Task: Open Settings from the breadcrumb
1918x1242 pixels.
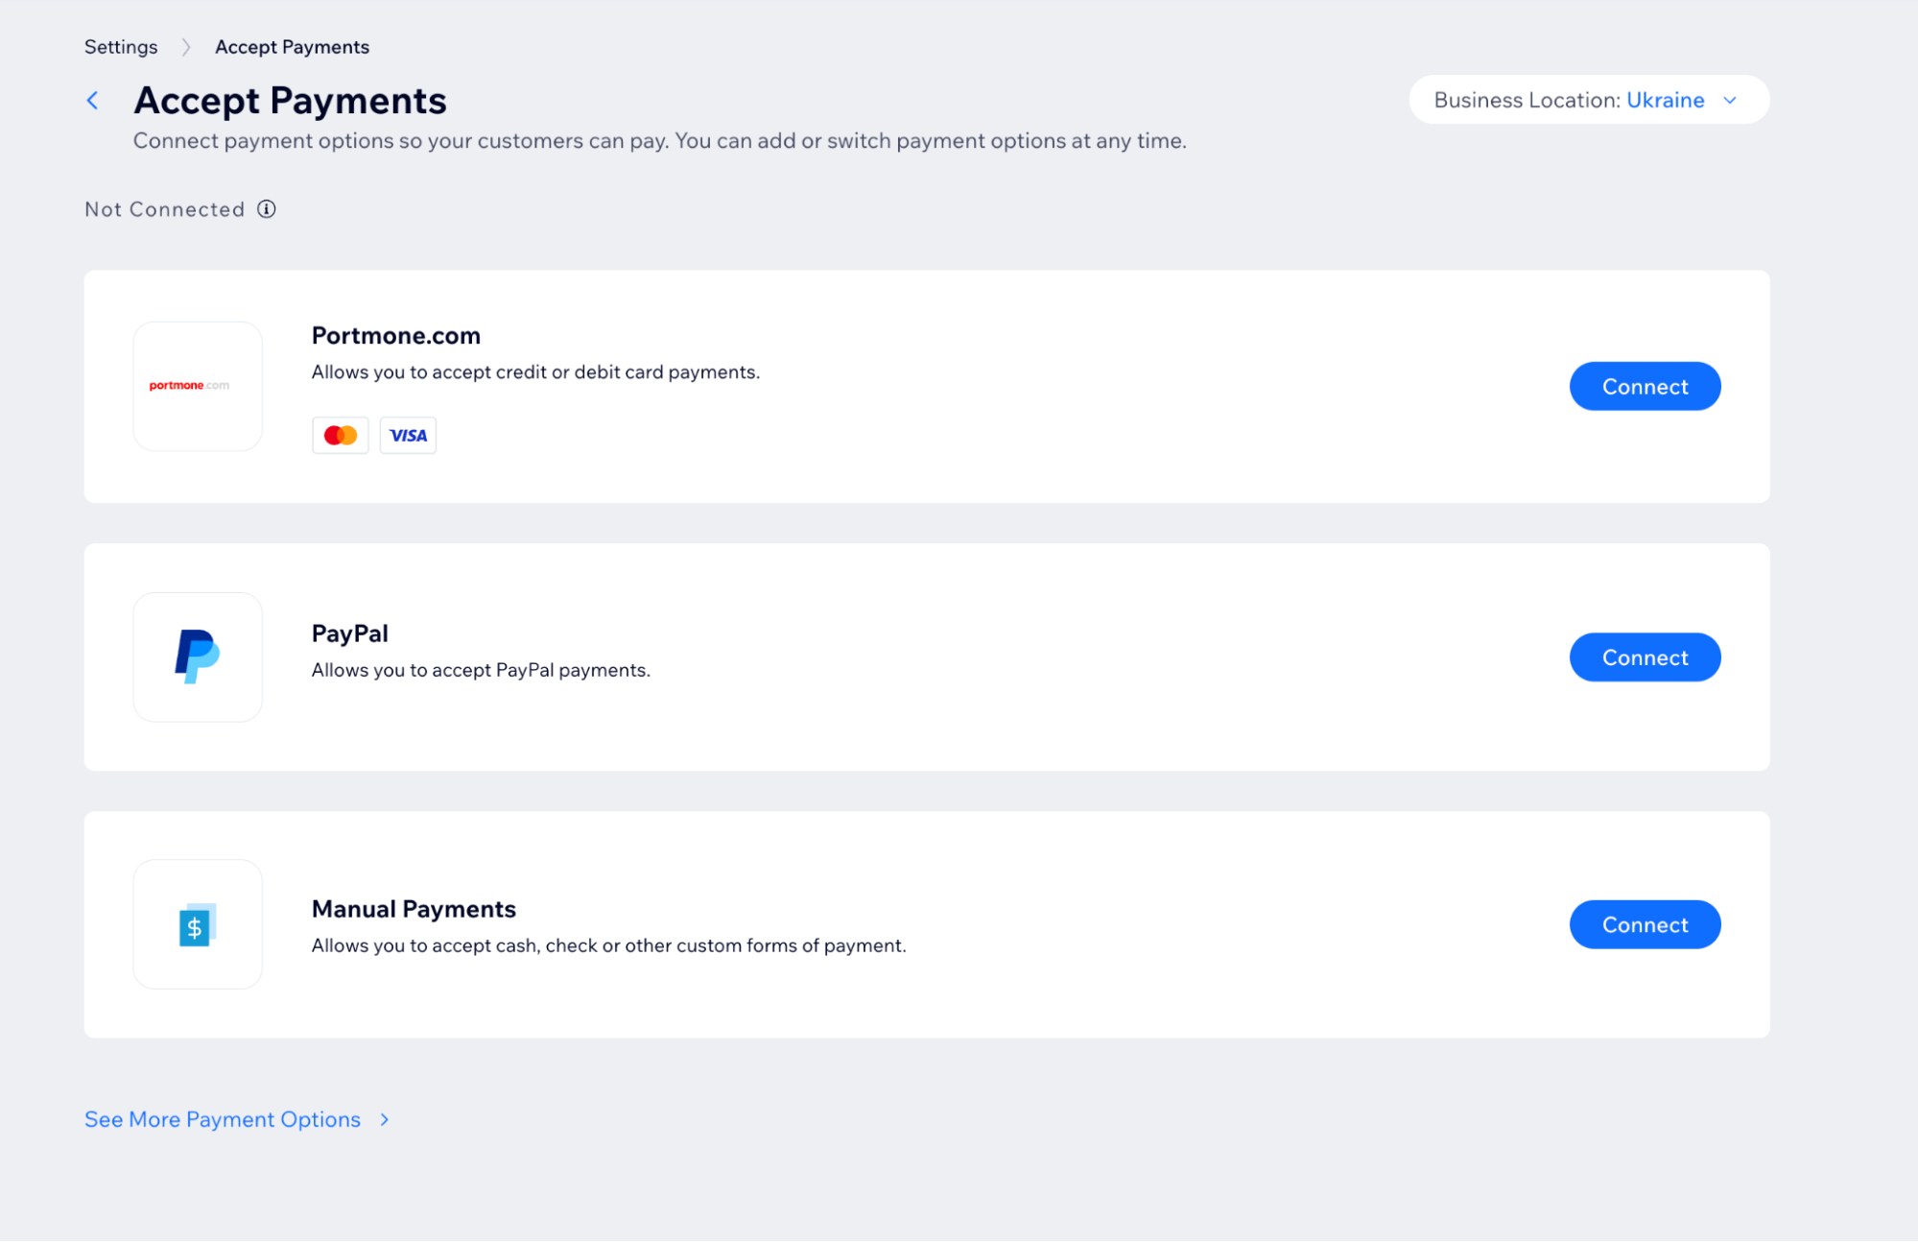Action: 121,46
